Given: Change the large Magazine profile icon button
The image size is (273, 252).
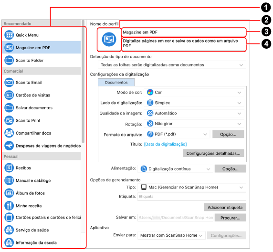Looking at the screenshot, I should [x=109, y=40].
